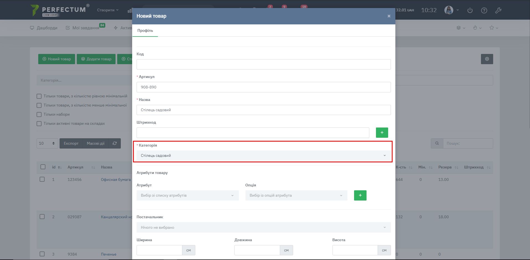Image resolution: width=530 pixels, height=260 pixels.
Task: Click the Експорт button
Action: [x=71, y=143]
